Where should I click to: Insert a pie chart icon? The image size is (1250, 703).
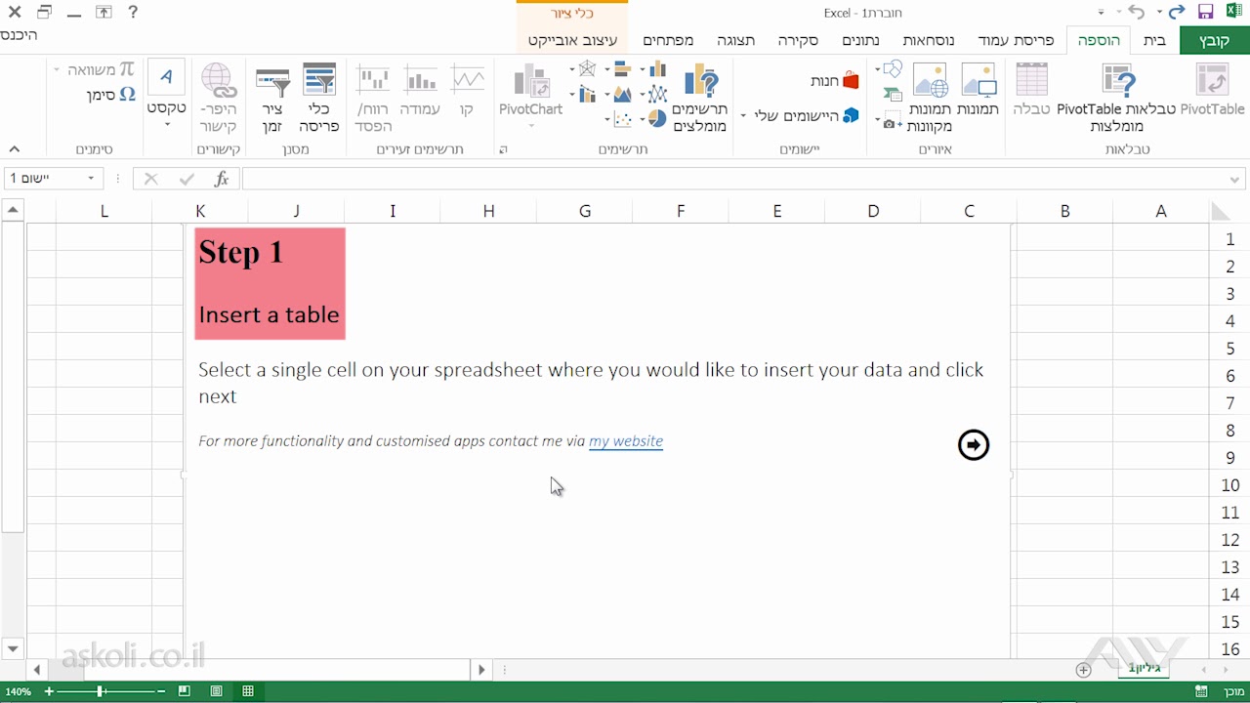pyautogui.click(x=656, y=119)
